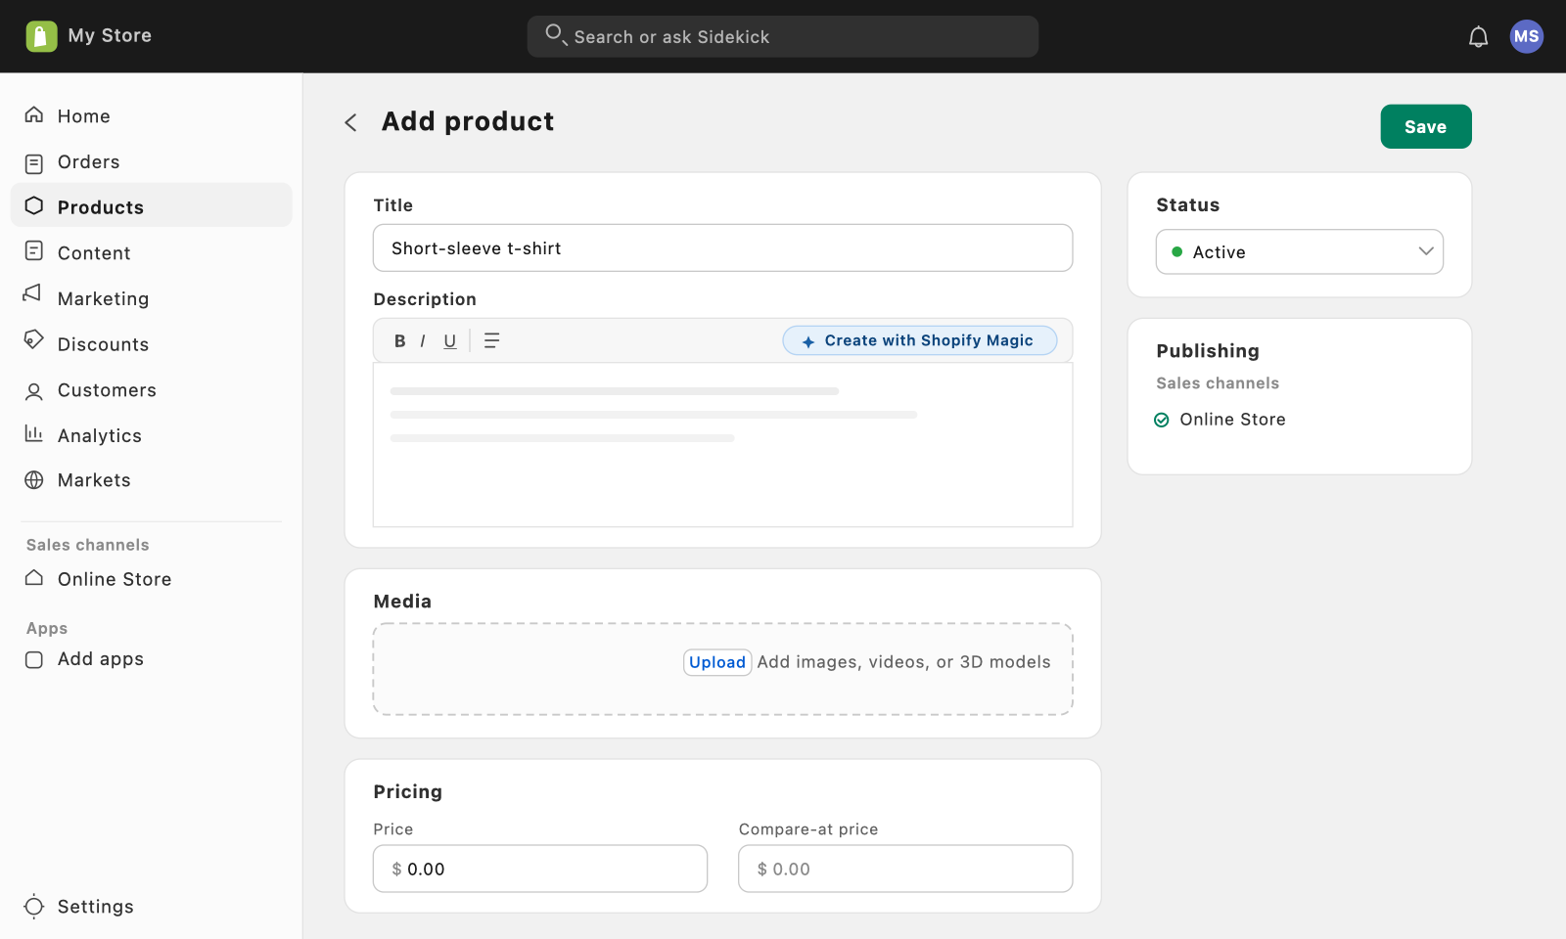Click the Online Store publishing channel text
The image size is (1566, 939).
pyautogui.click(x=1232, y=420)
